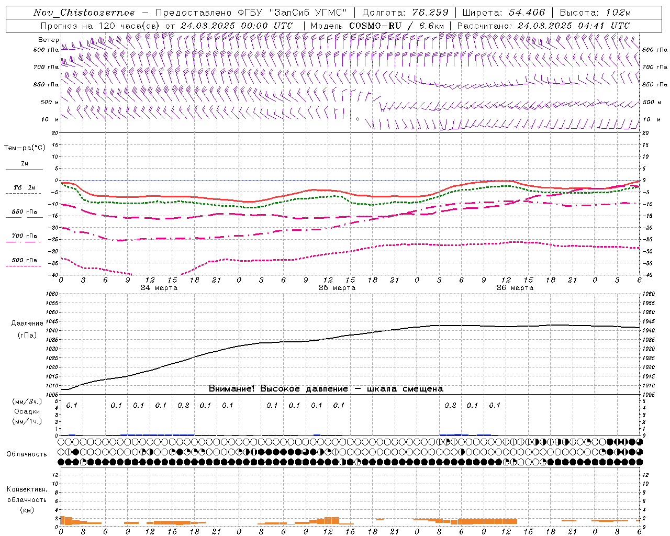Click the 0.2 precipitation value on 26 марта
Image resolution: width=670 pixels, height=536 pixels.
(x=450, y=405)
